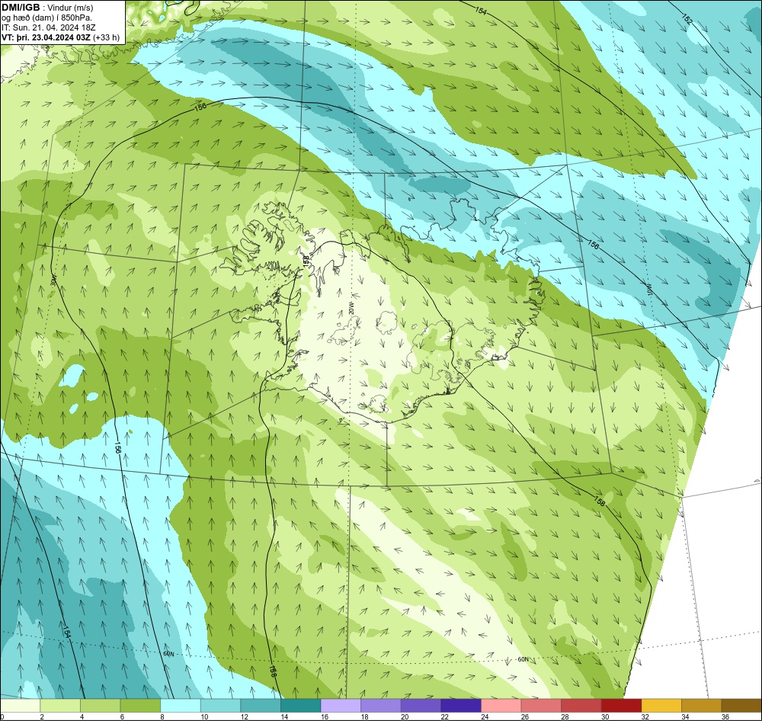Click the legend tick value '12'
Viewport: 762px width, 721px height.
tap(245, 716)
